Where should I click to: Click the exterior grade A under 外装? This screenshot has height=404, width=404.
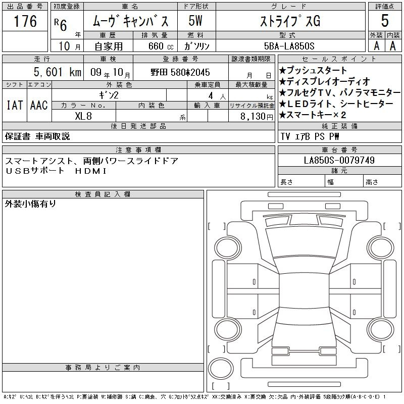coord(376,46)
